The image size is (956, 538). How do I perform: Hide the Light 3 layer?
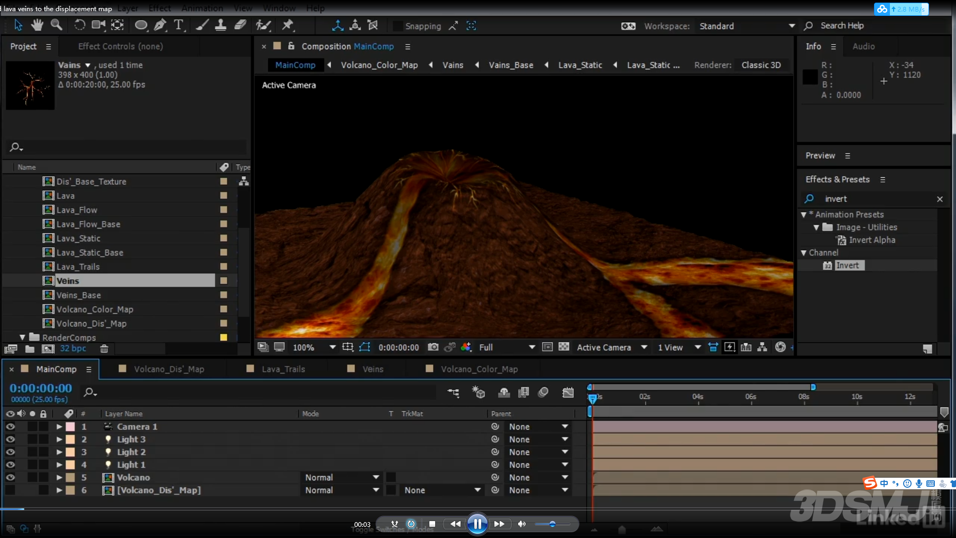10,439
